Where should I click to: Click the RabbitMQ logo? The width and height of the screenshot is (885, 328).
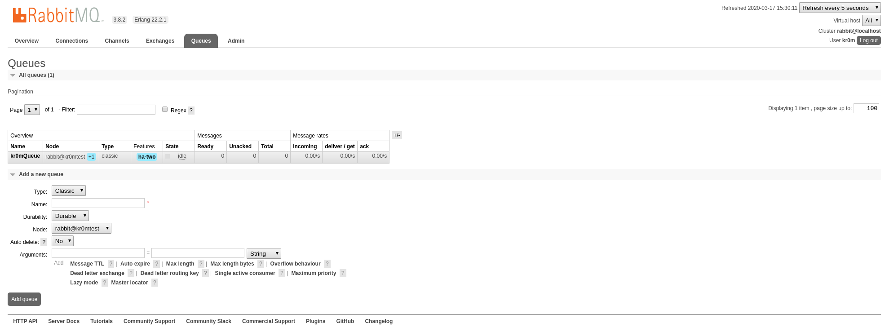tap(58, 15)
